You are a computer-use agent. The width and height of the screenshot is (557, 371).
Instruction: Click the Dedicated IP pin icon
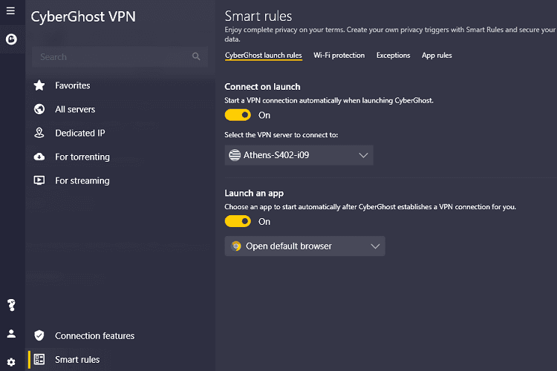pos(39,133)
